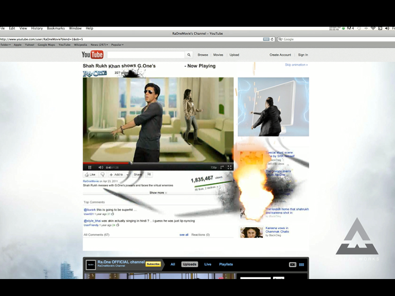
Task: Click the Share button under the video
Action: (x=137, y=174)
